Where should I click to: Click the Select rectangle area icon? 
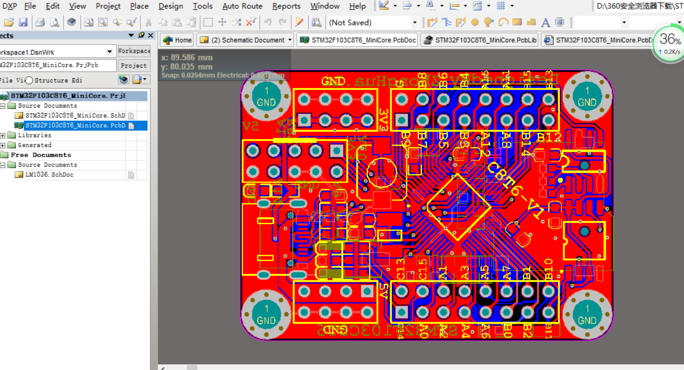pyautogui.click(x=208, y=22)
